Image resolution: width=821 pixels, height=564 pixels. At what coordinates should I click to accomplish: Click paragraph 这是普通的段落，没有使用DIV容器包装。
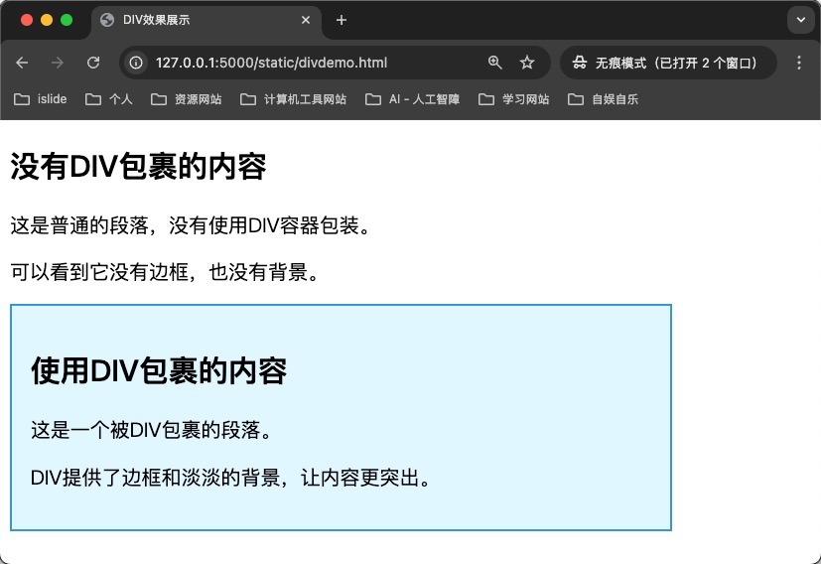191,225
